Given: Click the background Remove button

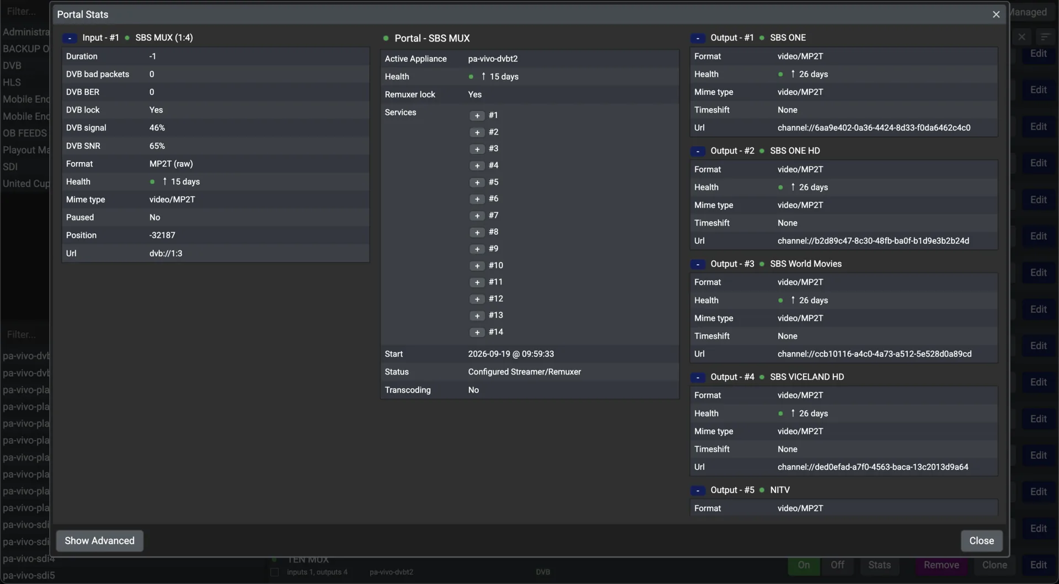Looking at the screenshot, I should [x=941, y=565].
